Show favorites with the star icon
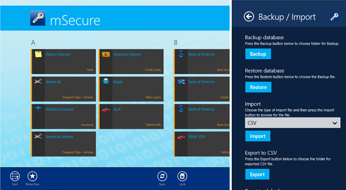 tap(32, 177)
